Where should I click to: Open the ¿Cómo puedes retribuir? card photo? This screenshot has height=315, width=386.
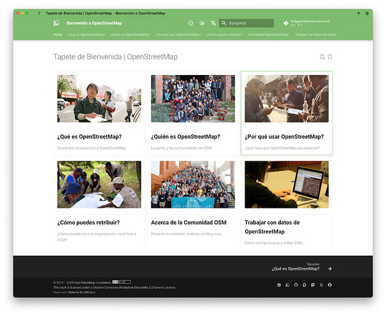click(x=99, y=185)
